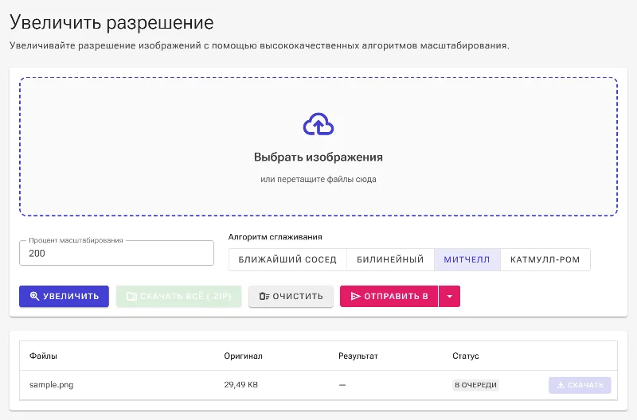Click the 'Статус' column header

[x=466, y=356]
